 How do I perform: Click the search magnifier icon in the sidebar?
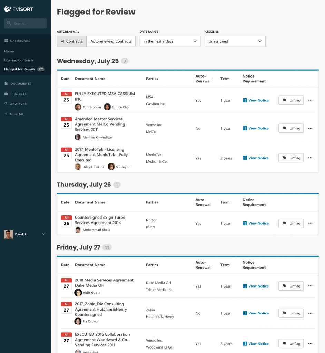8,23
